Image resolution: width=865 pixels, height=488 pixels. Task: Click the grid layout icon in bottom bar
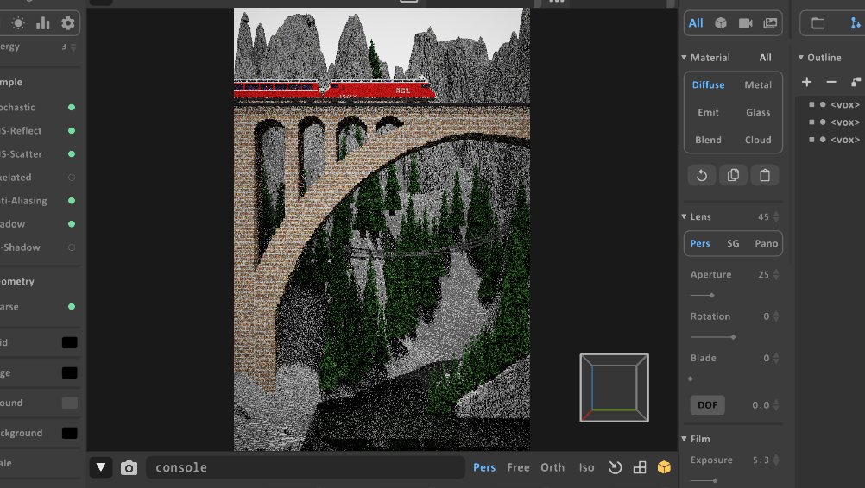(640, 467)
